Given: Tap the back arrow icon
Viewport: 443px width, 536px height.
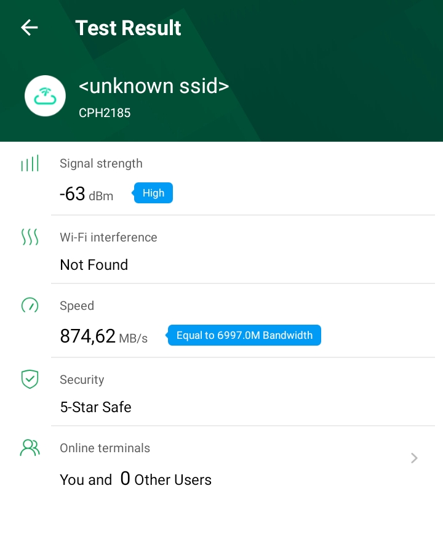Looking at the screenshot, I should tap(30, 28).
